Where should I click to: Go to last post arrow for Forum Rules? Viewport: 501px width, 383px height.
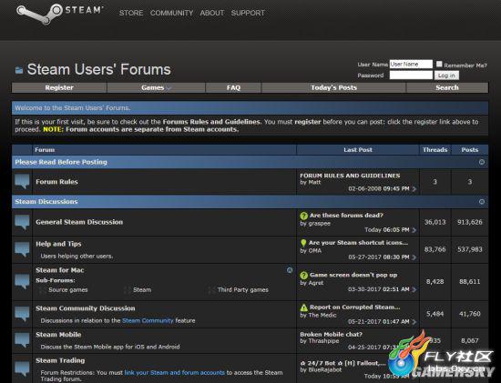414,189
